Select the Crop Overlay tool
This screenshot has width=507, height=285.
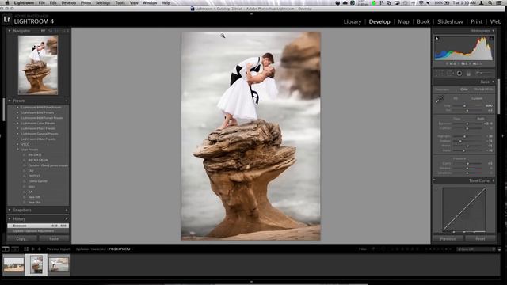click(440, 74)
